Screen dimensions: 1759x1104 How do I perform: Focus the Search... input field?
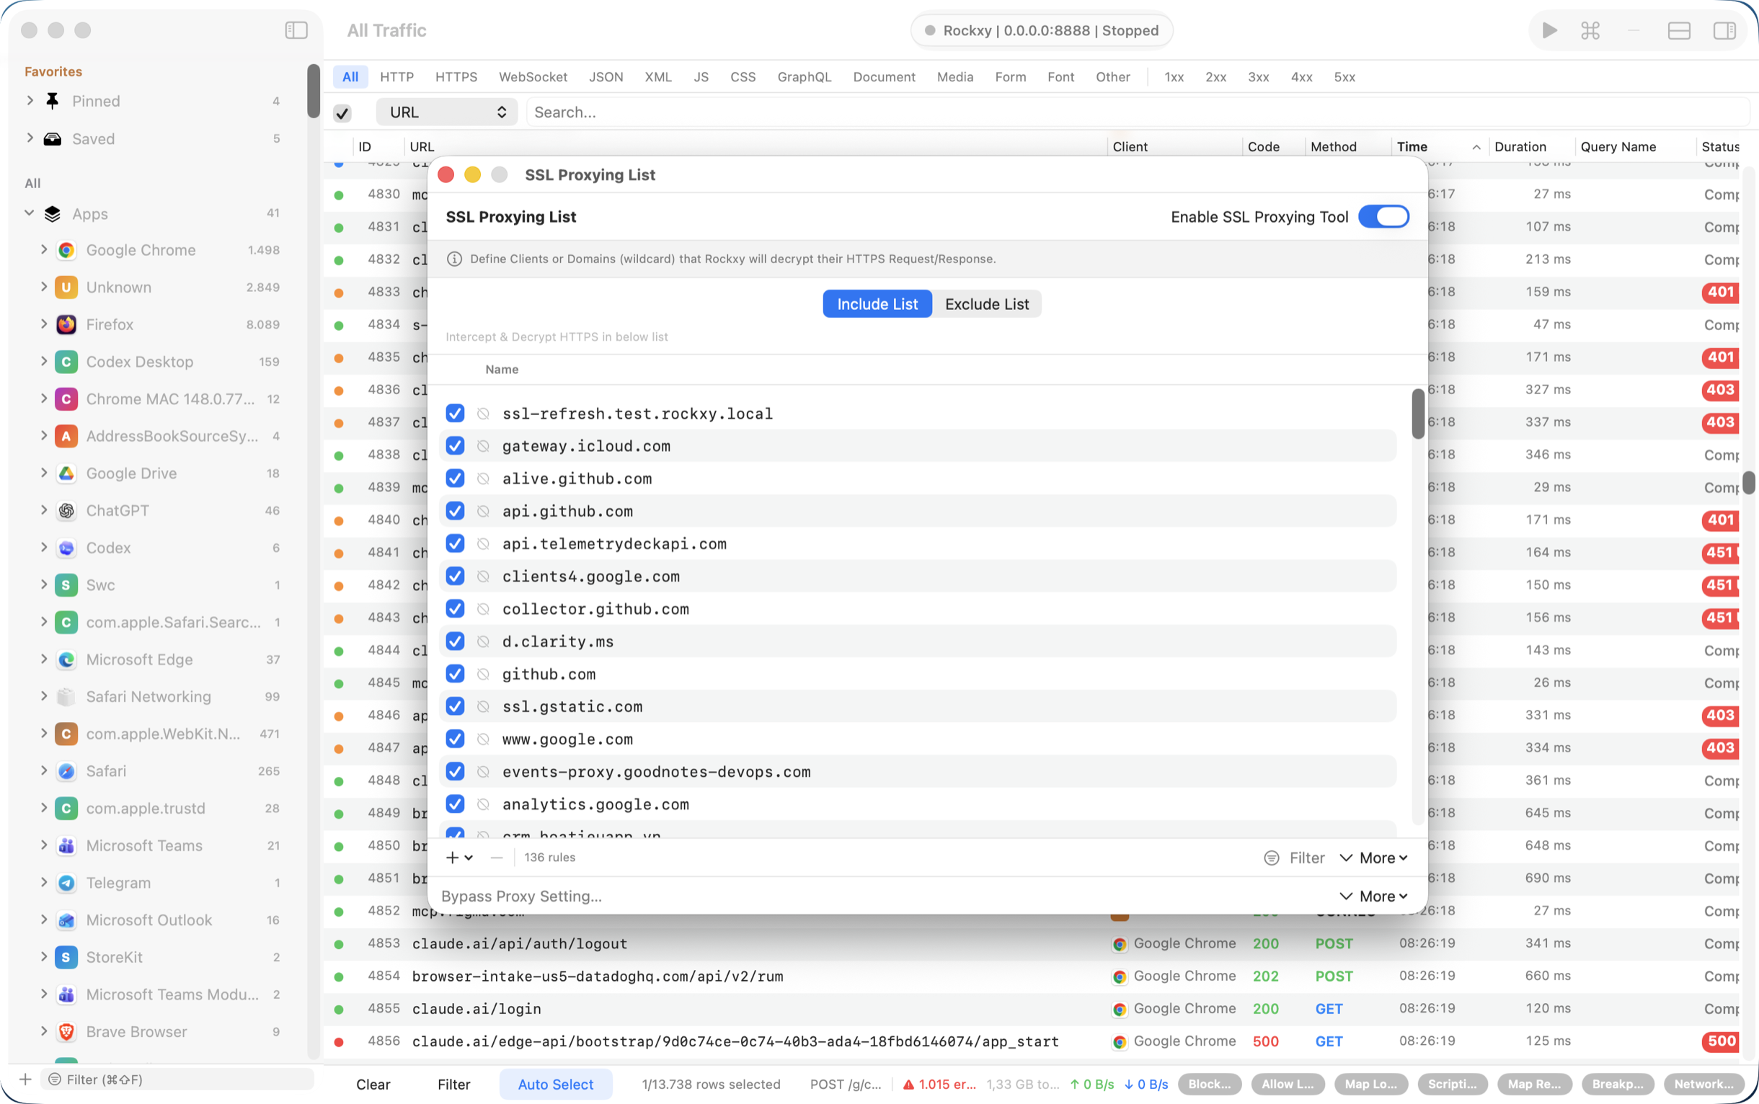click(x=1138, y=112)
